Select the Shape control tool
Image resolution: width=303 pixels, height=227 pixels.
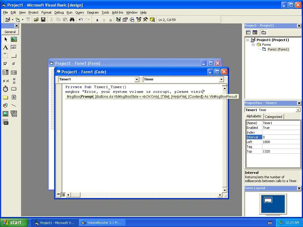[6, 106]
